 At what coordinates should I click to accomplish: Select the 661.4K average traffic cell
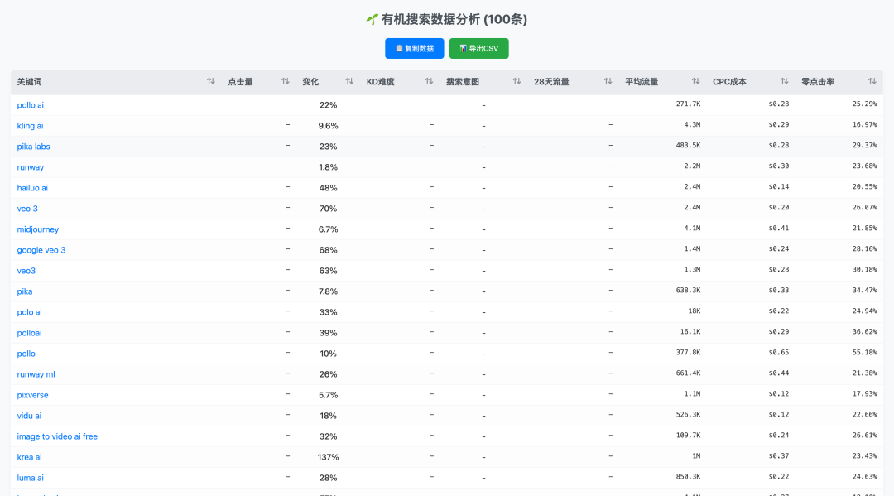pos(688,373)
